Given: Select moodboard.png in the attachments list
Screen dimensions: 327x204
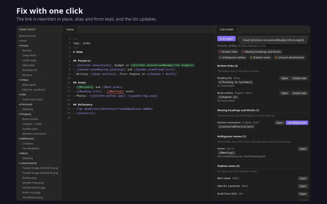Looking at the screenshot, I should pos(33,197).
